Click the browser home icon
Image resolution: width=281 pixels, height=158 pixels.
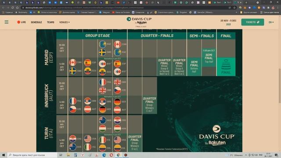tap(17, 8)
